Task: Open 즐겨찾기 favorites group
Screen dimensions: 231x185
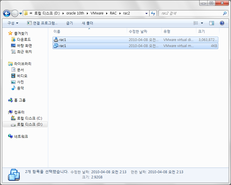Action: click(21, 34)
